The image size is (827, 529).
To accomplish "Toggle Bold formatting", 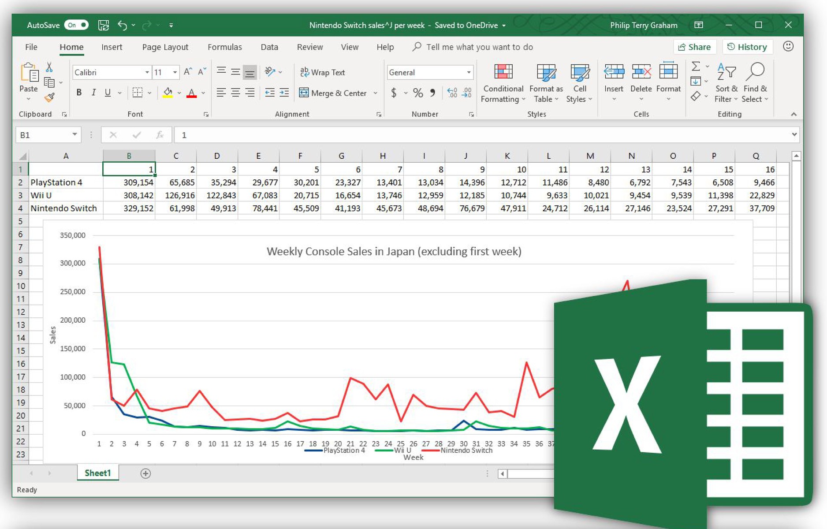I will 79,93.
